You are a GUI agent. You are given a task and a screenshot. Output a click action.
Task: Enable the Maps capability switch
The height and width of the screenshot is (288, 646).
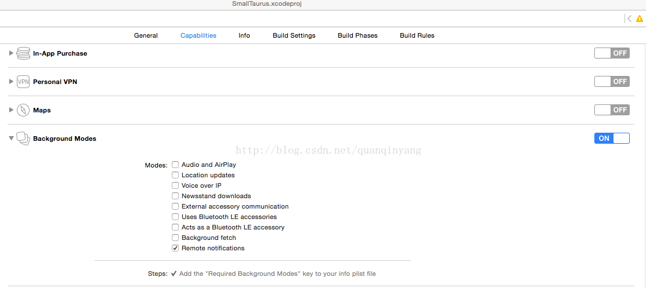(x=612, y=110)
